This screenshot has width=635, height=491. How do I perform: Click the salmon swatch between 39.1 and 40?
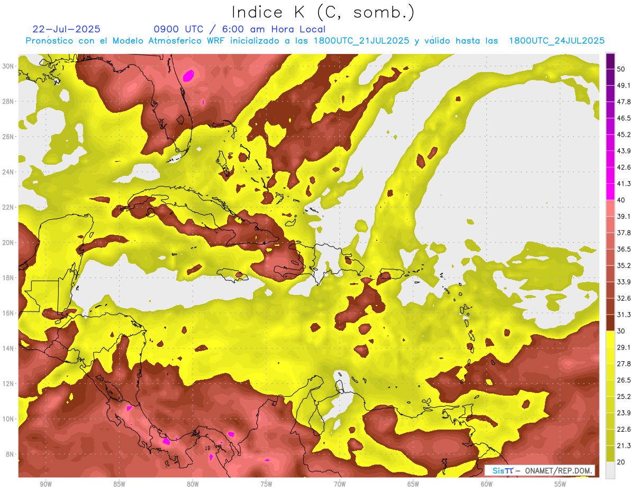coord(610,208)
